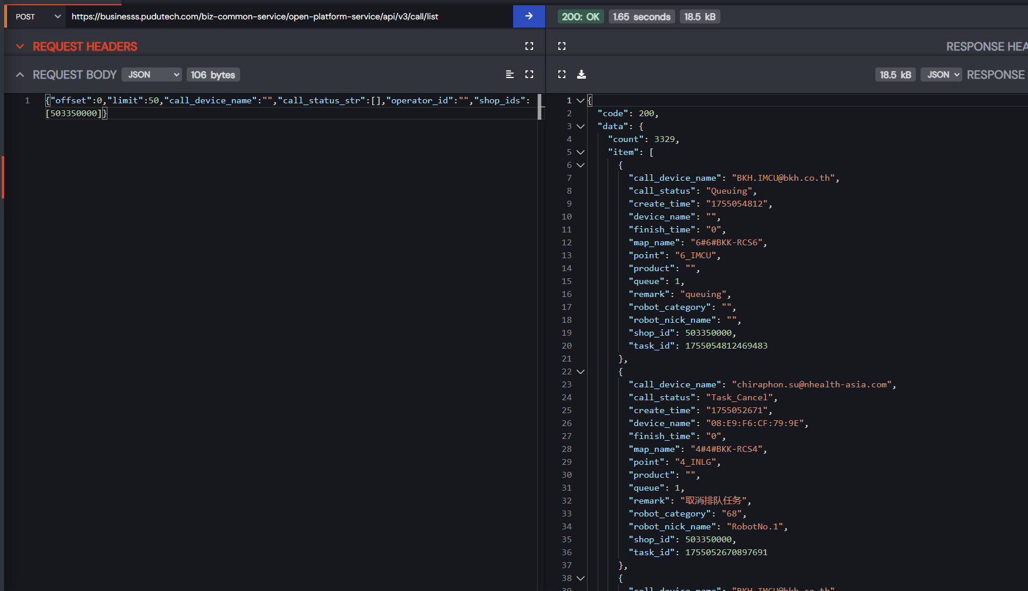Fold the root JSON object on line 1

581,100
